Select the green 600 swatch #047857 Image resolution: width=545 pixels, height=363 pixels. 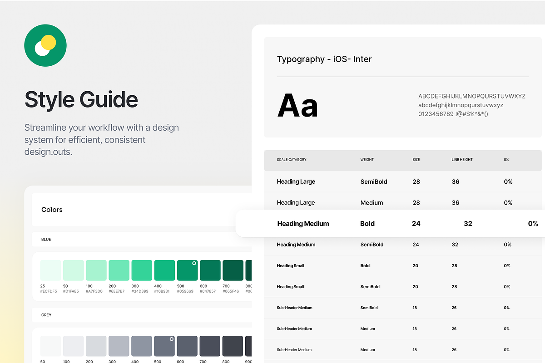[x=210, y=270]
